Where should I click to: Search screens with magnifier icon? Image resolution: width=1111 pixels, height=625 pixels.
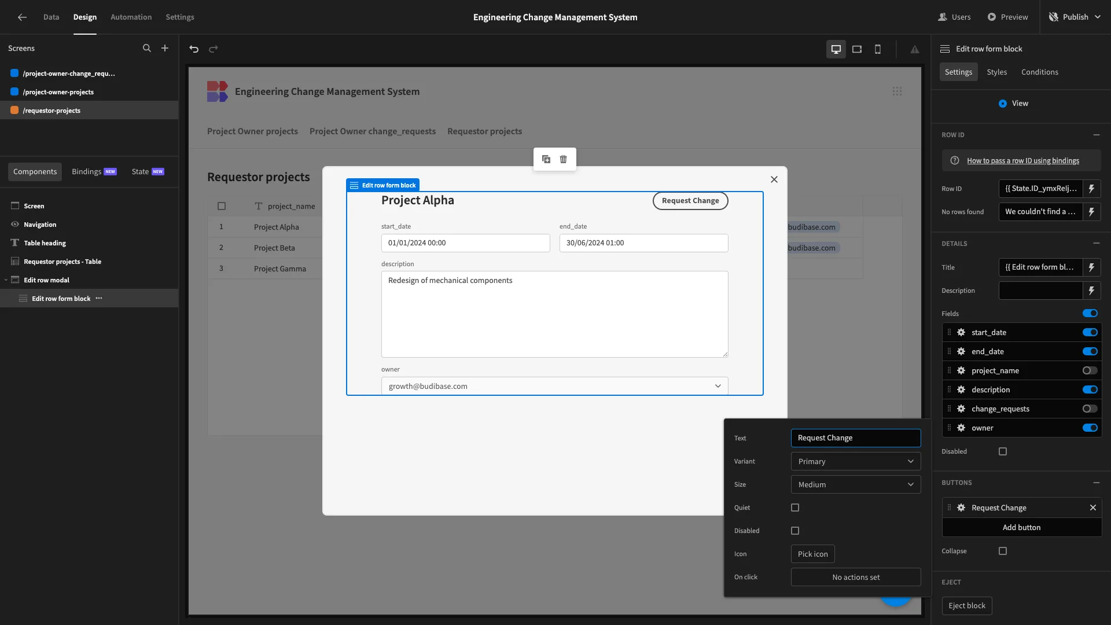pyautogui.click(x=147, y=49)
